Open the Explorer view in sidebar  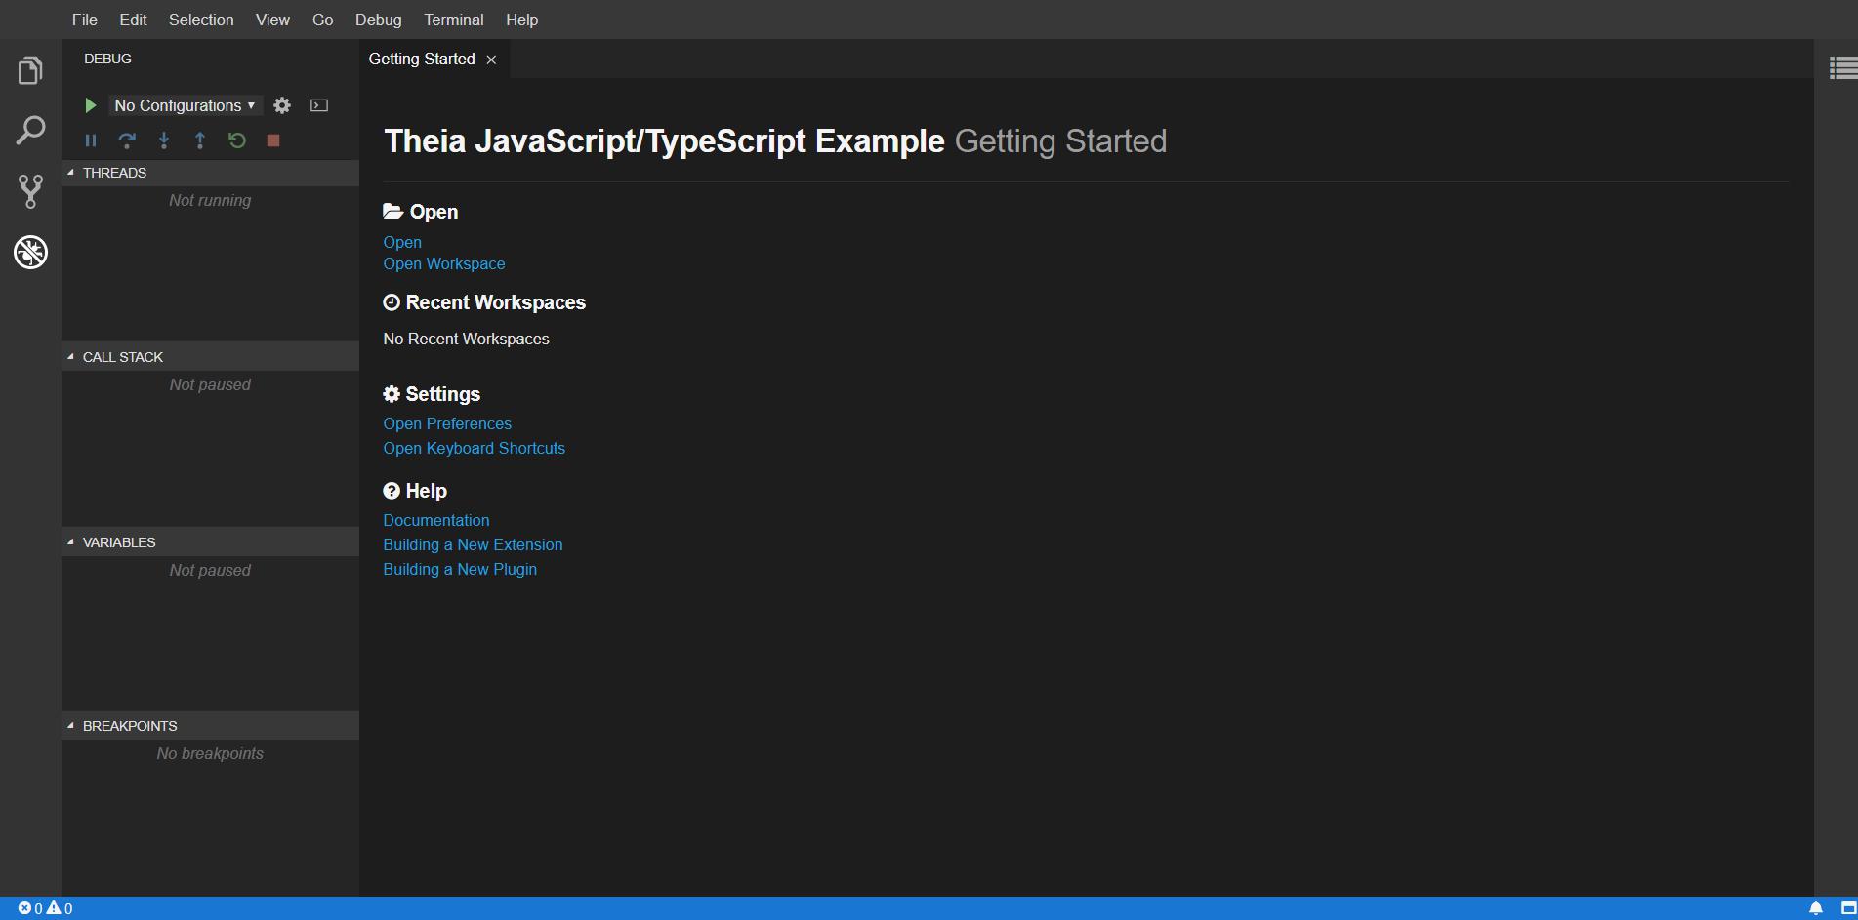coord(30,71)
